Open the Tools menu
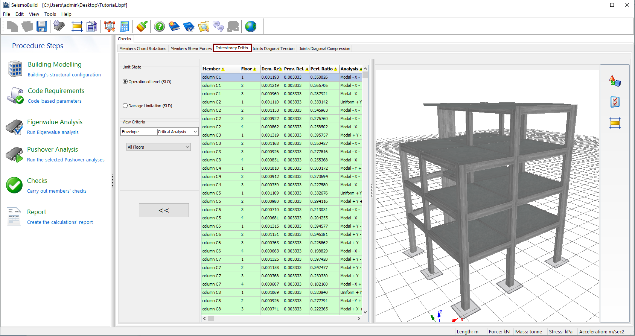Viewport: 635px width, 336px height. 50,14
